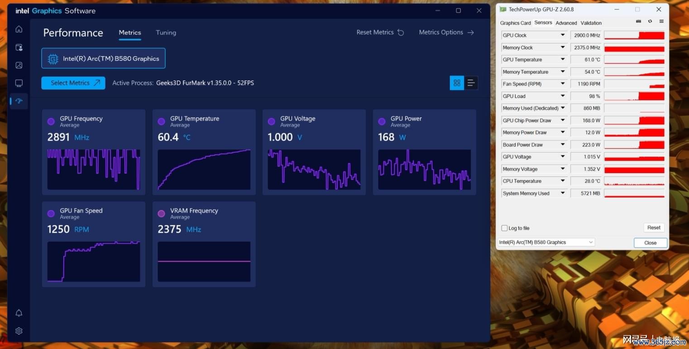Click the GPU Fan Speed purple indicator dot
Screen dimensions: 689x349
pyautogui.click(x=51, y=214)
